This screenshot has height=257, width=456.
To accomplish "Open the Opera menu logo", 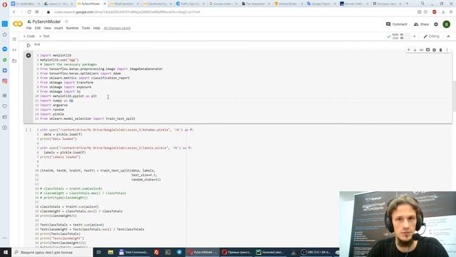I will (x=4, y=4).
